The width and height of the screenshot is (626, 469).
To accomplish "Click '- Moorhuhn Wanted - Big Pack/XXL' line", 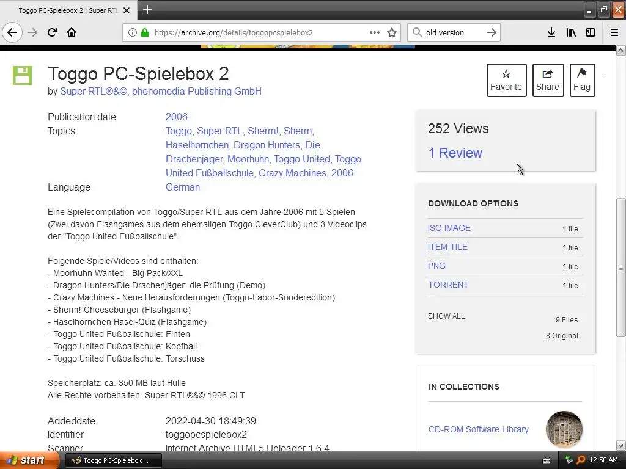I will coord(116,273).
